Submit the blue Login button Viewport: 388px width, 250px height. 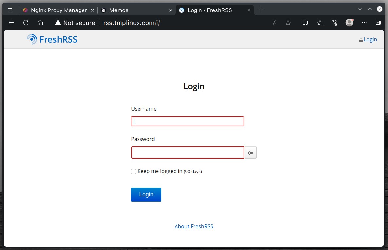(x=146, y=195)
